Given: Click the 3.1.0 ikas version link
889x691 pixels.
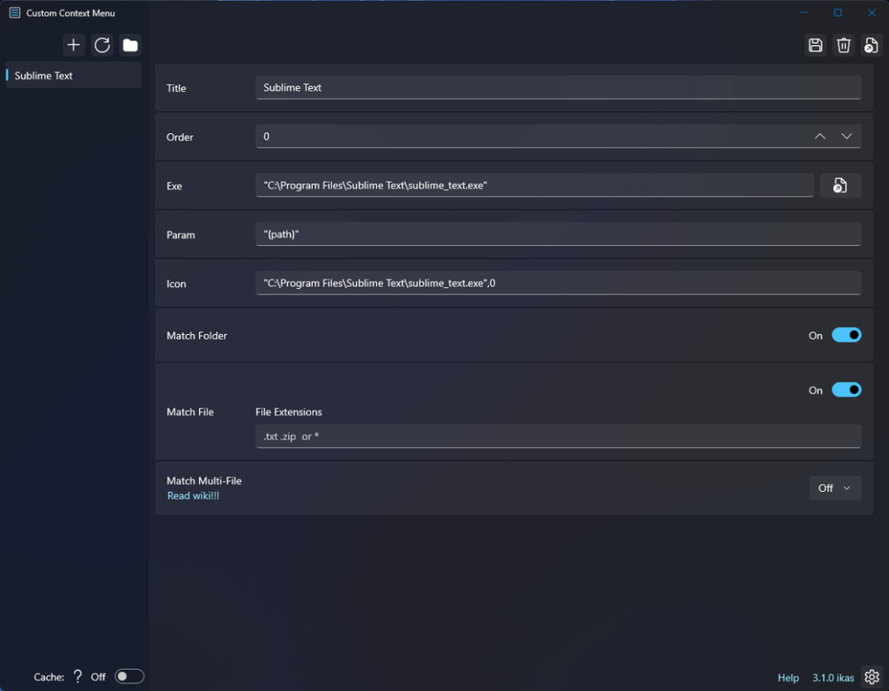Looking at the screenshot, I should click(833, 677).
